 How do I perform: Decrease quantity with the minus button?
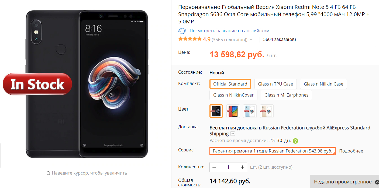click(x=214, y=167)
